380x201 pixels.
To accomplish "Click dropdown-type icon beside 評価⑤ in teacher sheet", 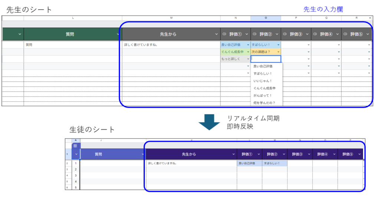I will coord(345,34).
